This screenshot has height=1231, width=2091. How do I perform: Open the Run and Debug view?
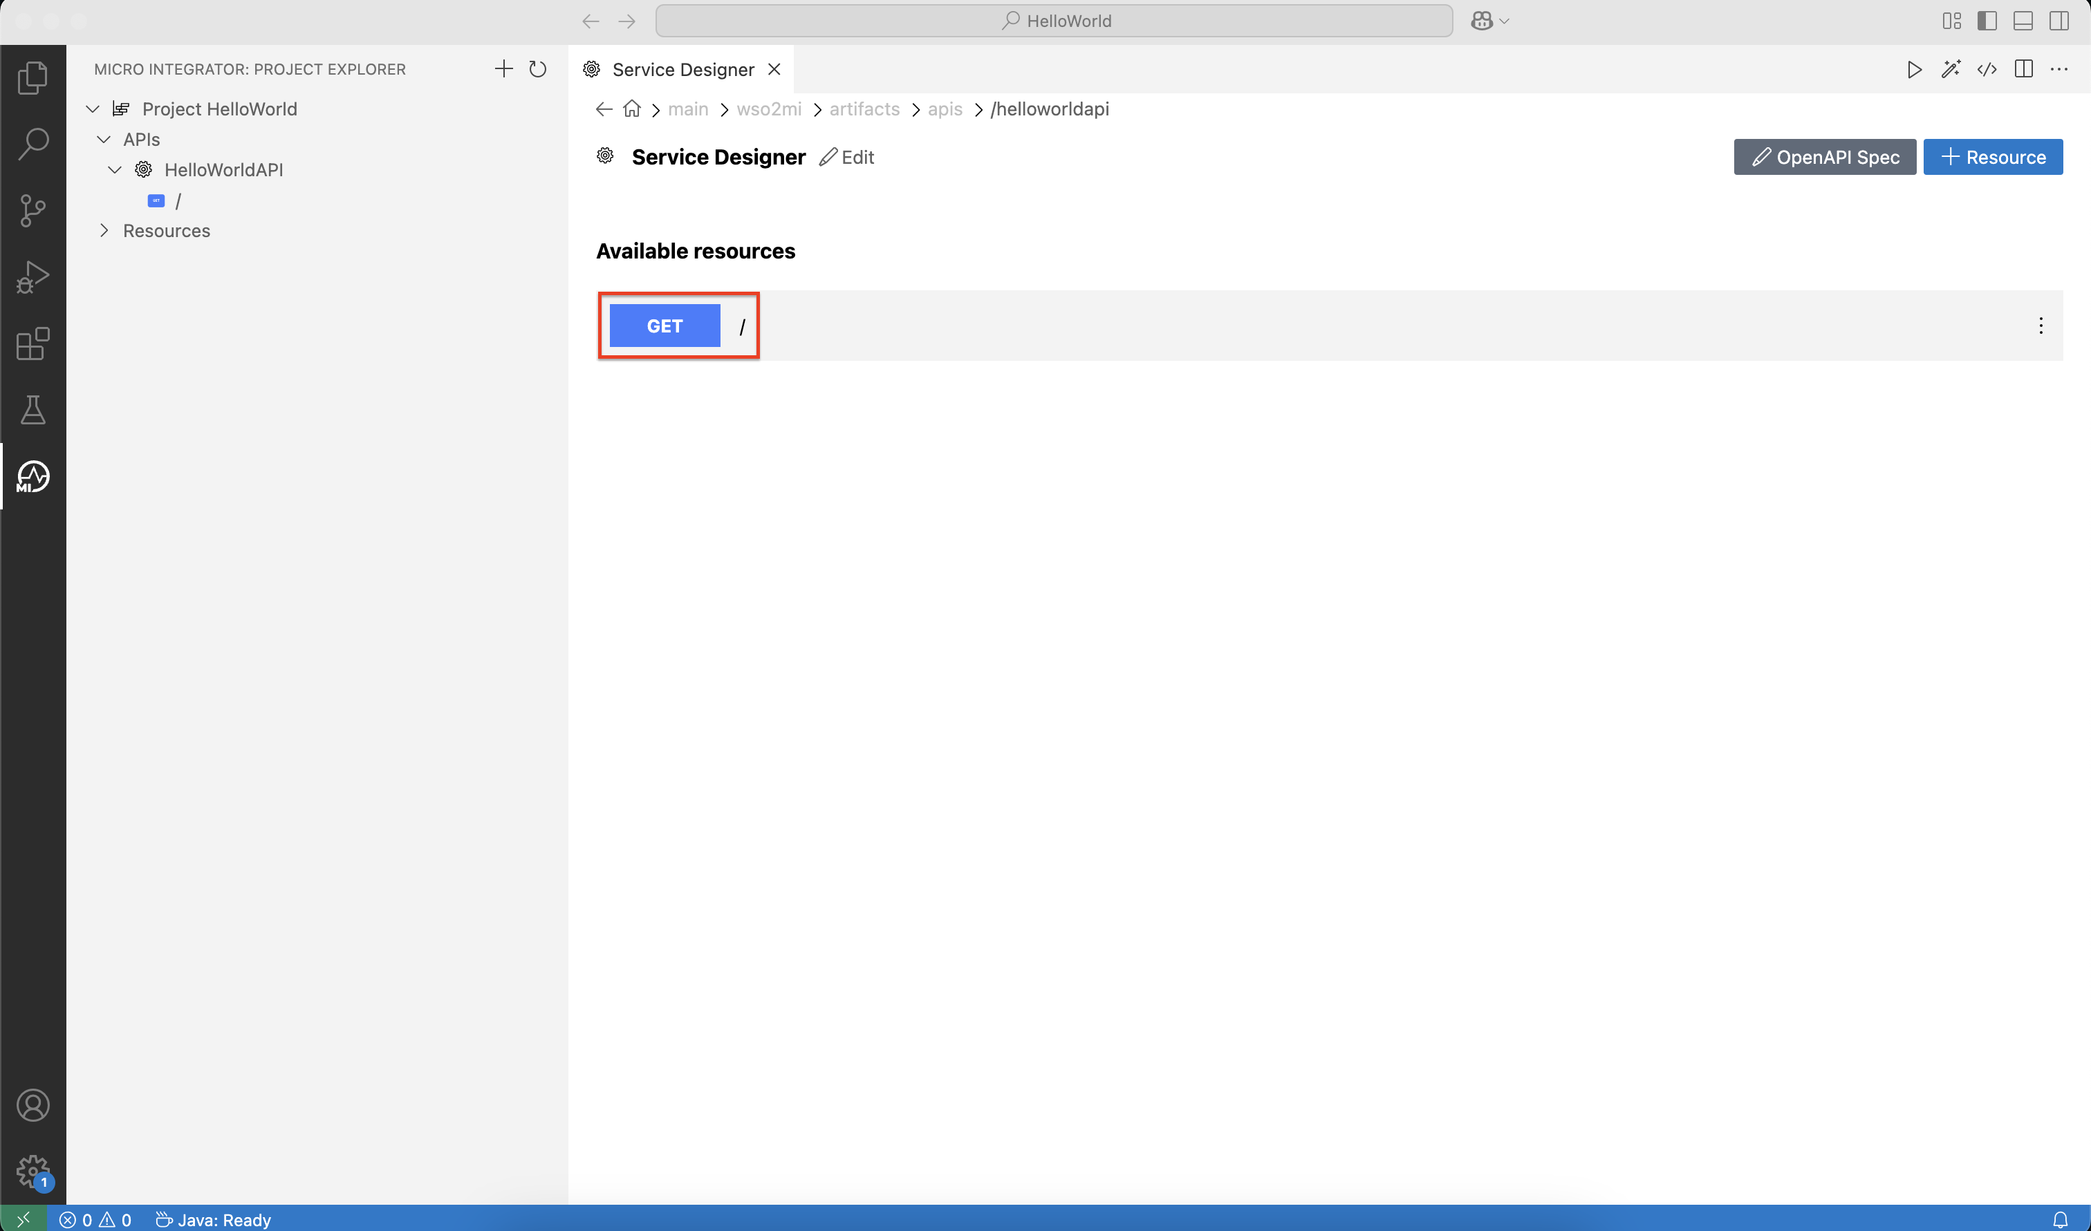pos(32,277)
